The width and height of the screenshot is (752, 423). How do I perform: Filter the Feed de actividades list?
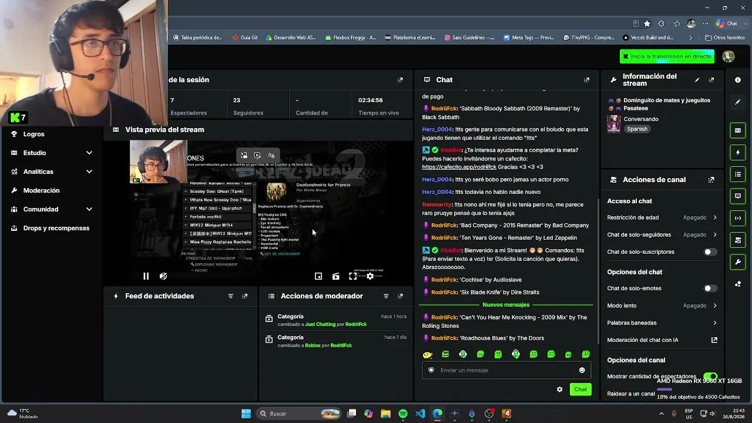(x=230, y=296)
